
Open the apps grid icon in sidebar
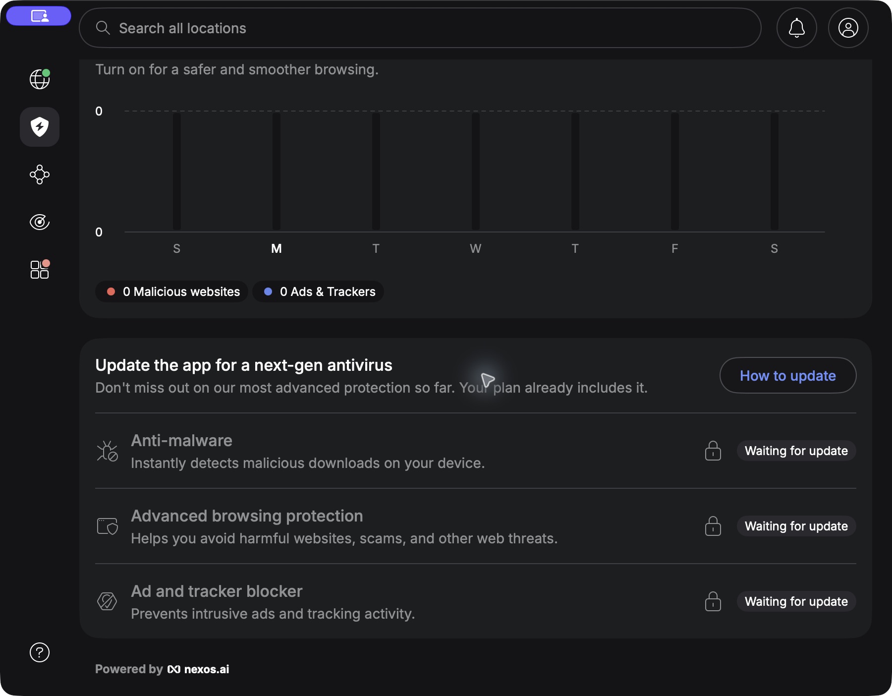(x=40, y=270)
